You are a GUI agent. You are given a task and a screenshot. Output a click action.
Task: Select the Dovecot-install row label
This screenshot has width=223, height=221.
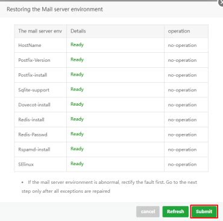pos(34,104)
